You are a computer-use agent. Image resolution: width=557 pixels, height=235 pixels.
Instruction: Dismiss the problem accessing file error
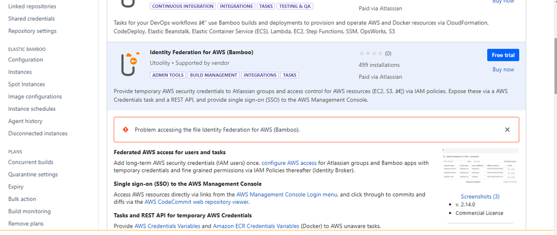[x=507, y=130]
